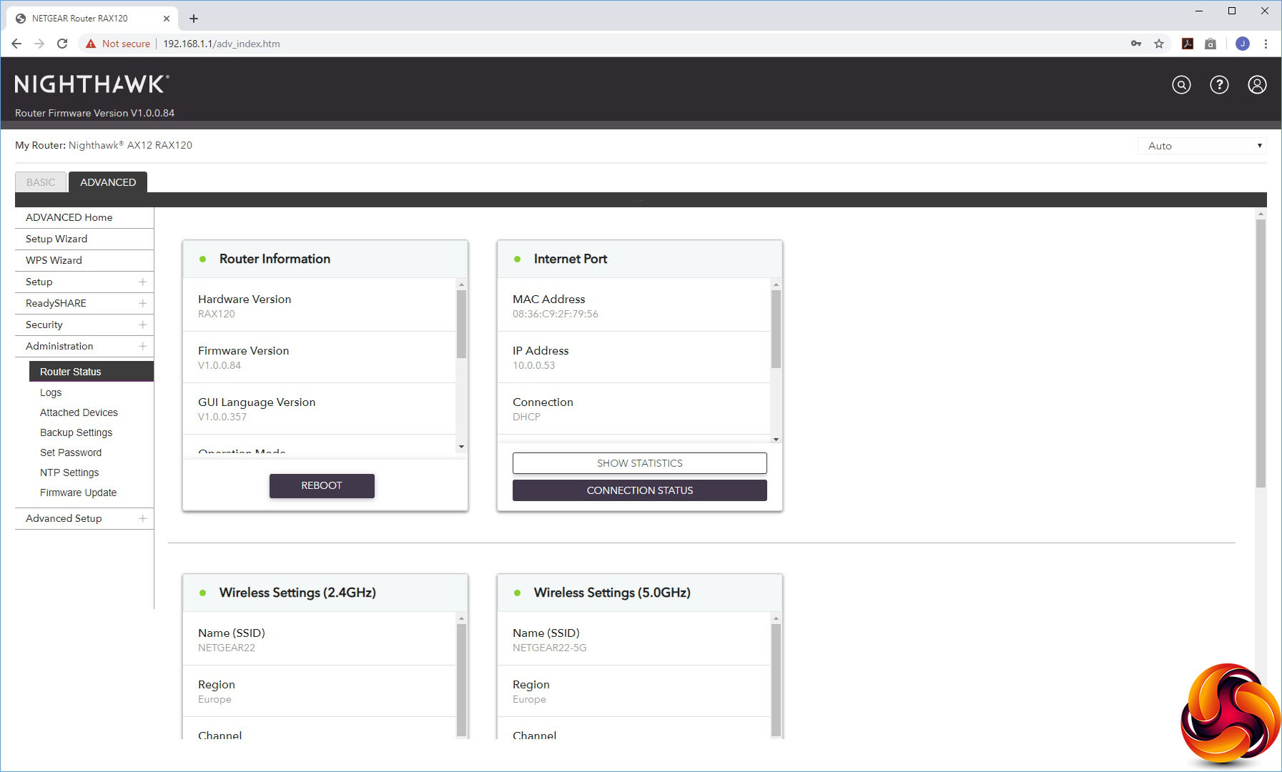The height and width of the screenshot is (772, 1282).
Task: Click the MAC address 08:36:C9:2F:79:56
Action: click(556, 314)
